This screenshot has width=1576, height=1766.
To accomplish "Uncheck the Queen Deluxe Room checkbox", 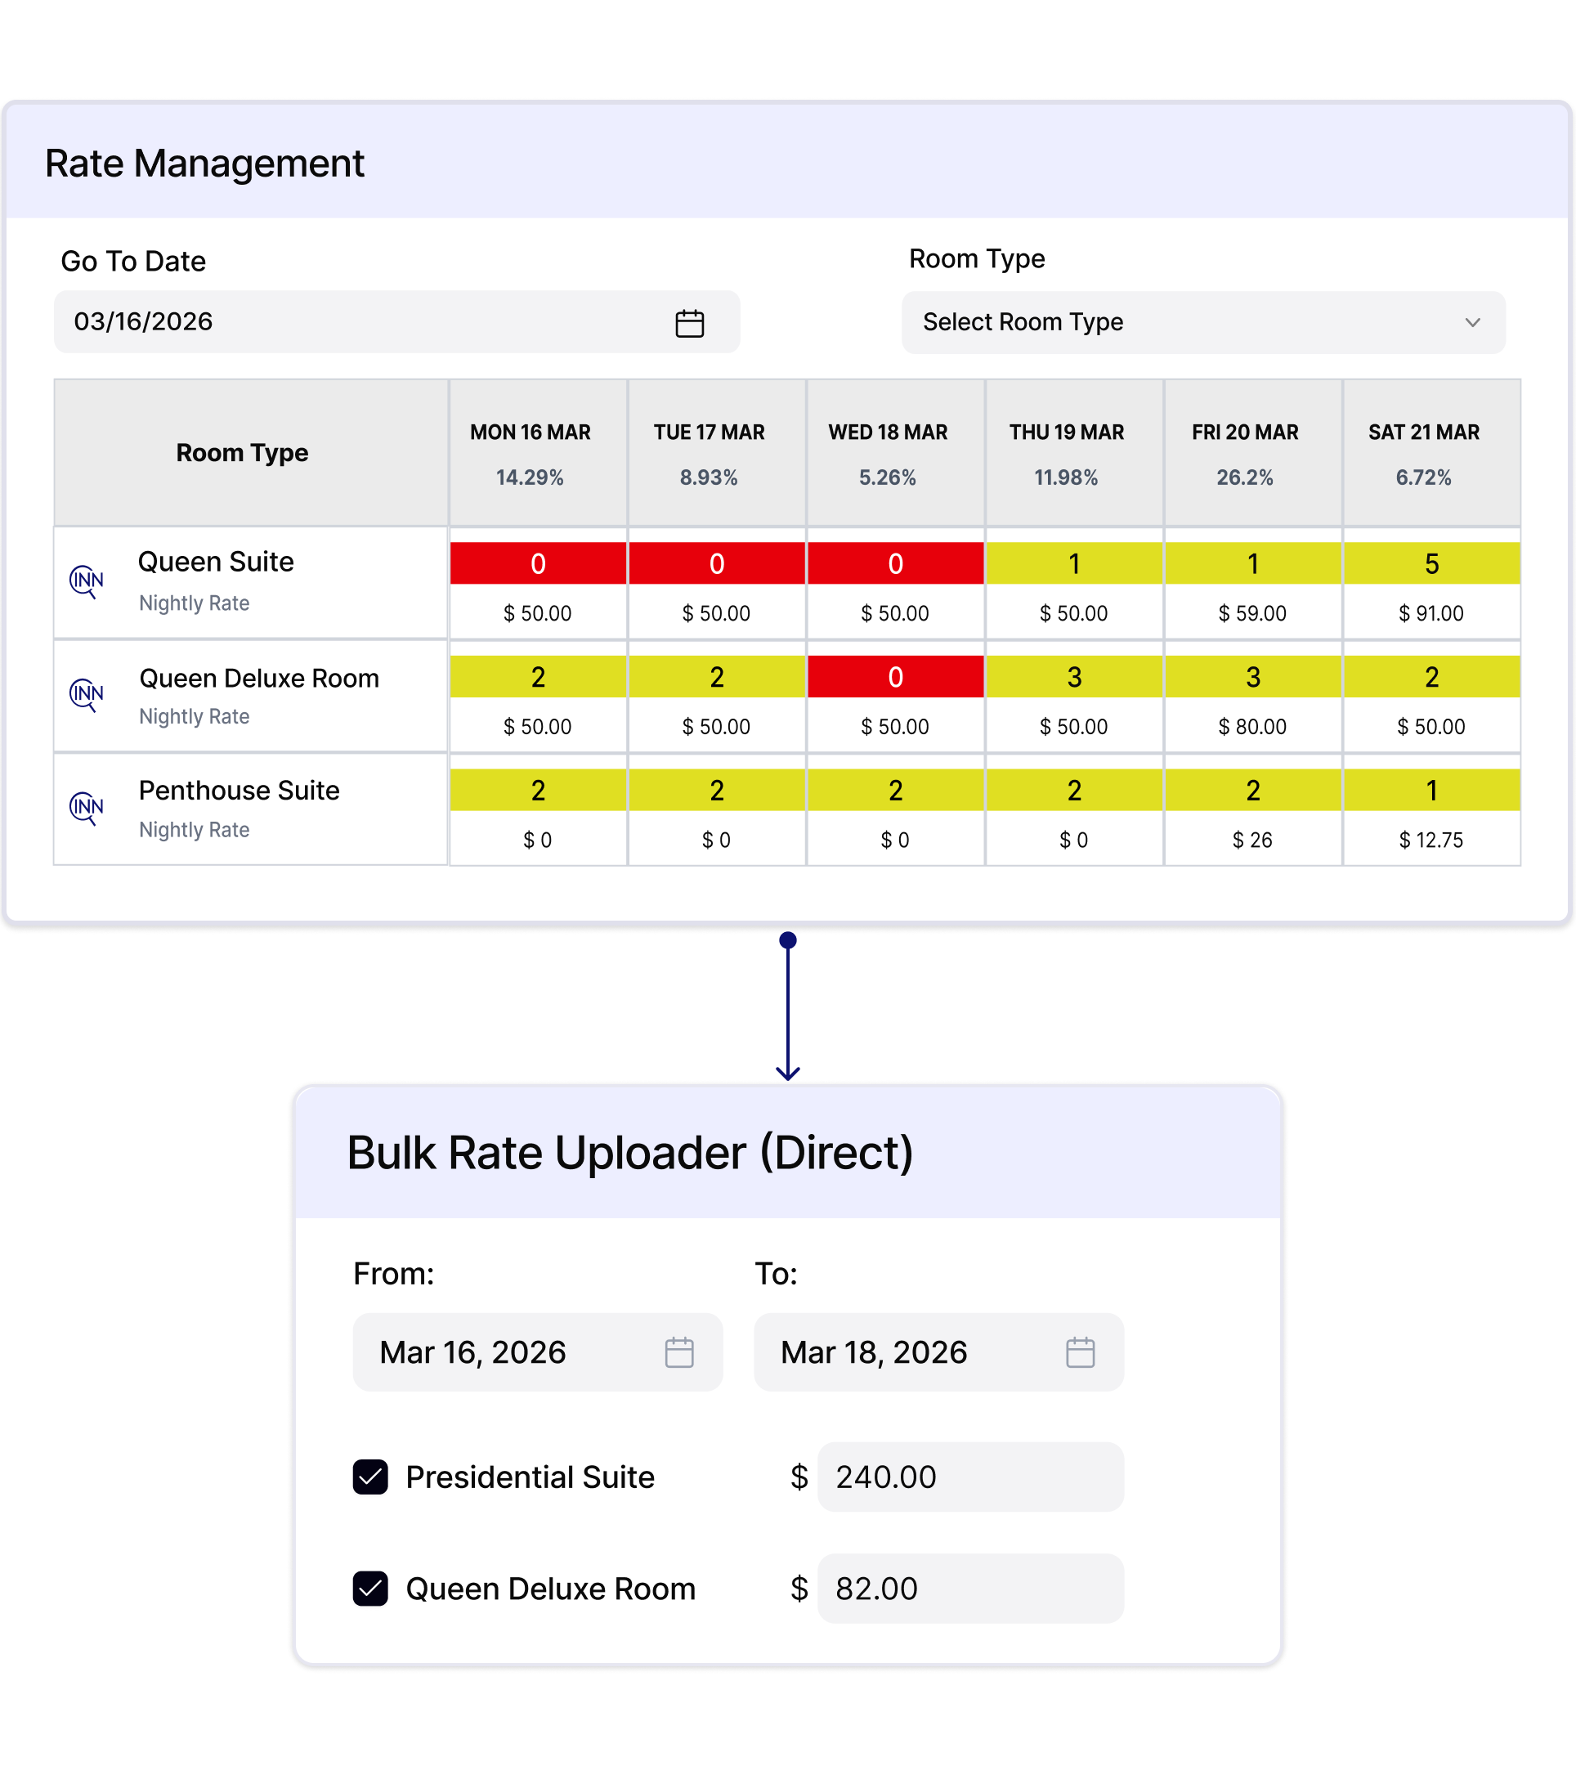I will pyautogui.click(x=370, y=1589).
